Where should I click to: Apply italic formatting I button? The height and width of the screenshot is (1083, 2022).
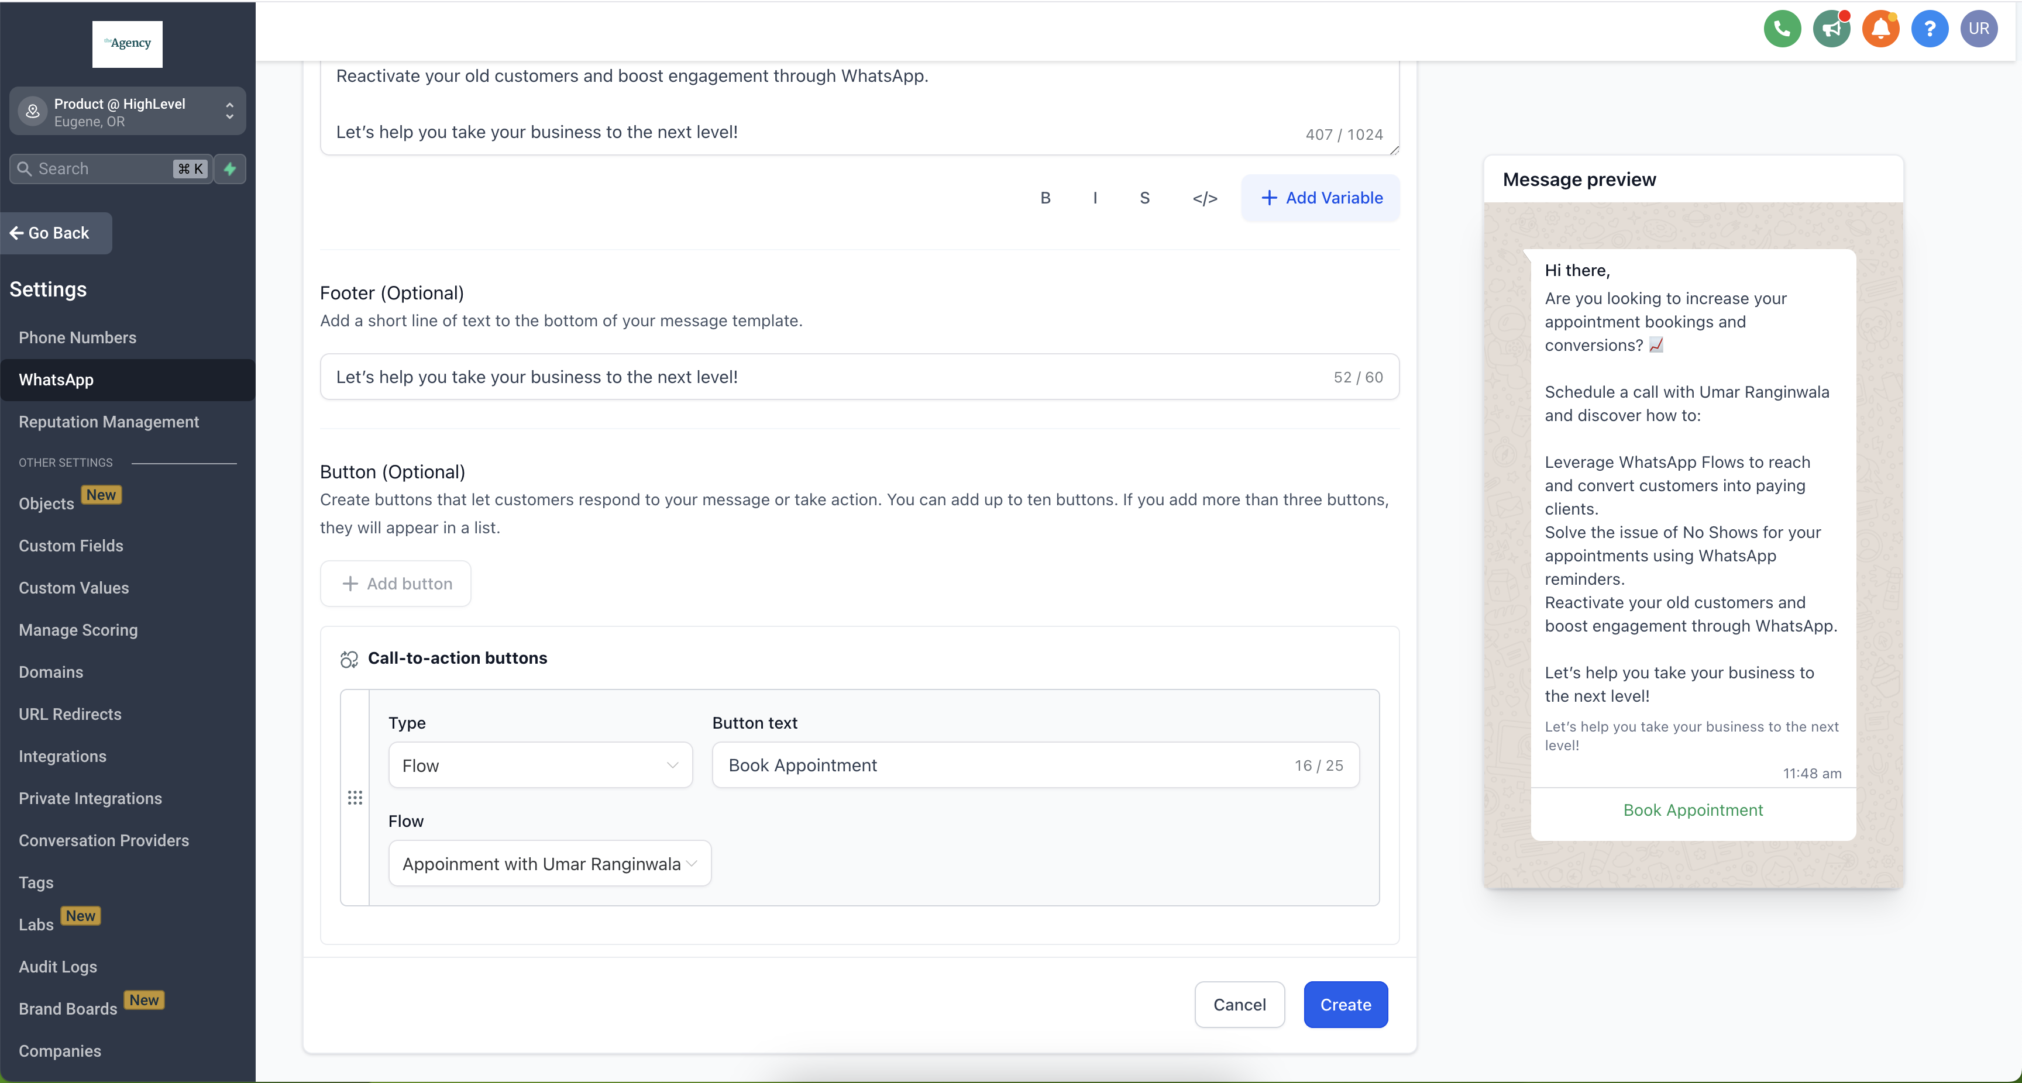click(x=1095, y=198)
